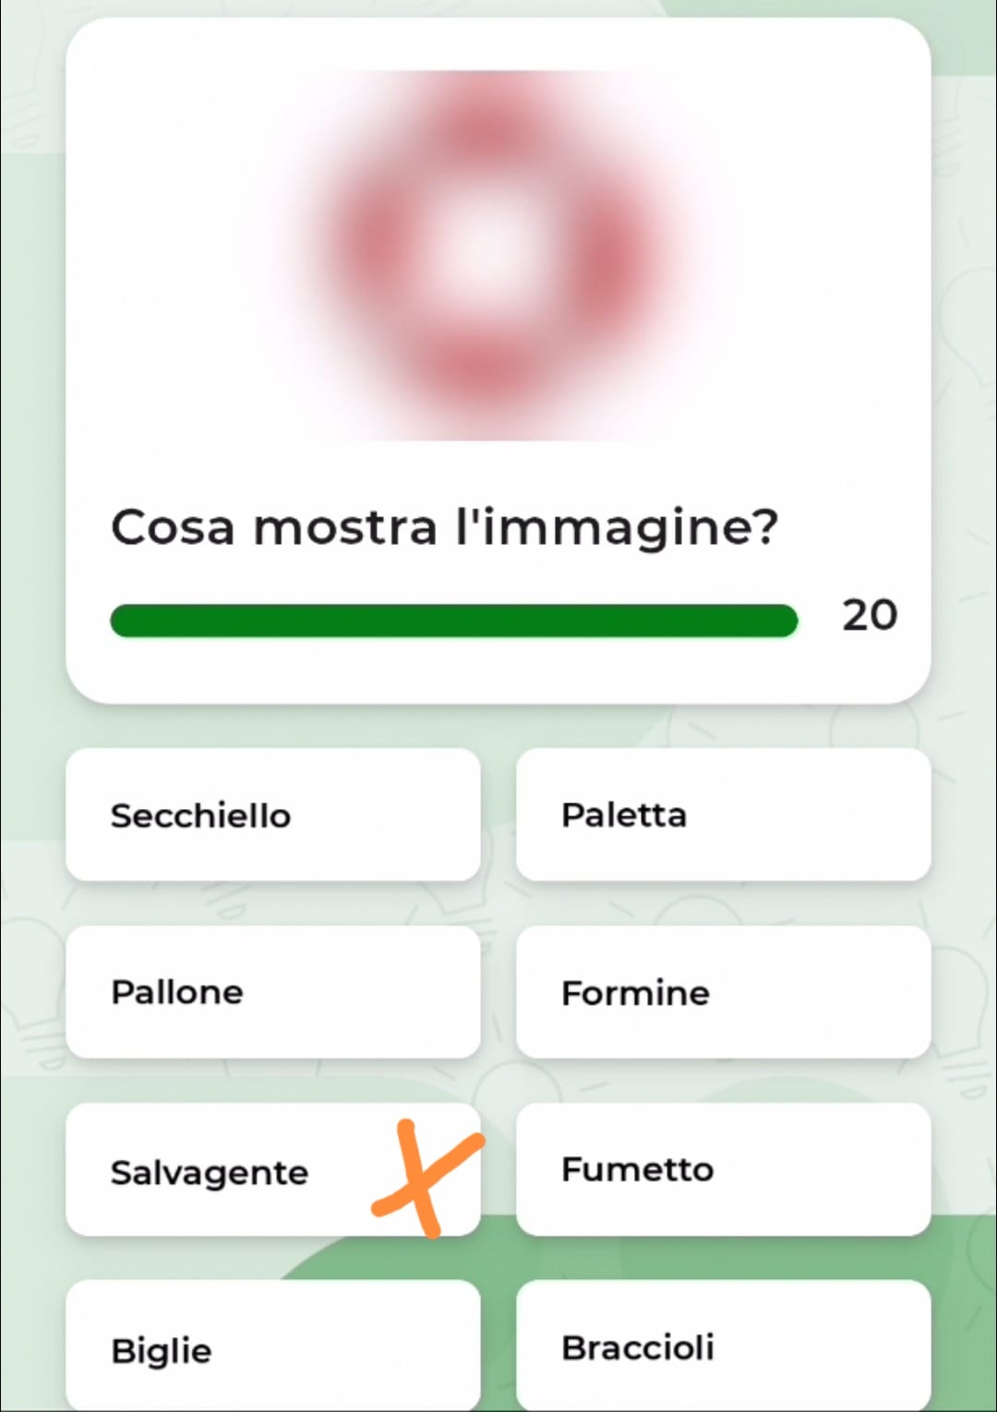Screen dimensions: 997x1412
Task: Tap the countdown number 20
Action: click(x=869, y=615)
